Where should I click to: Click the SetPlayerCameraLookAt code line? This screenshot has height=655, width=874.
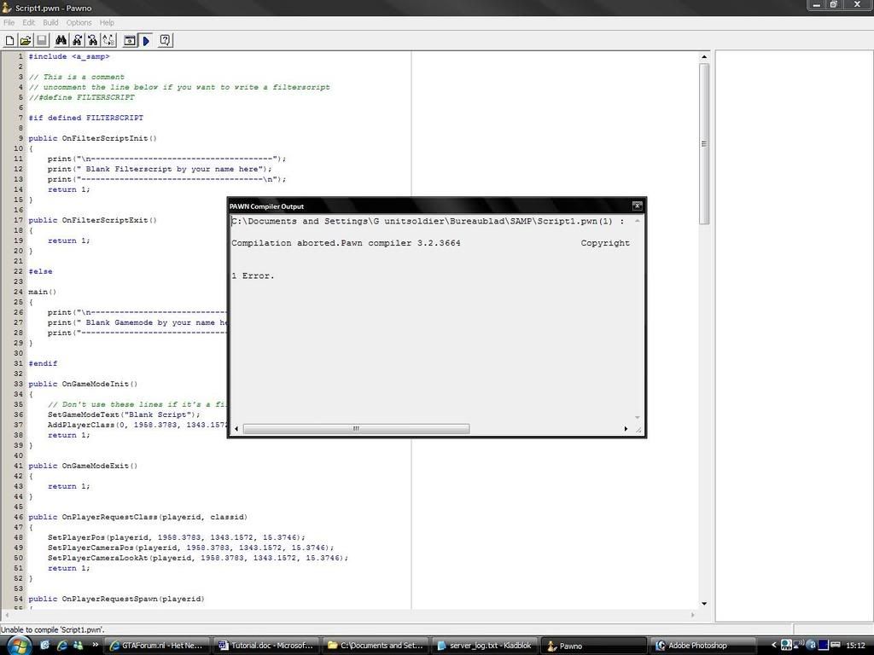pos(198,558)
